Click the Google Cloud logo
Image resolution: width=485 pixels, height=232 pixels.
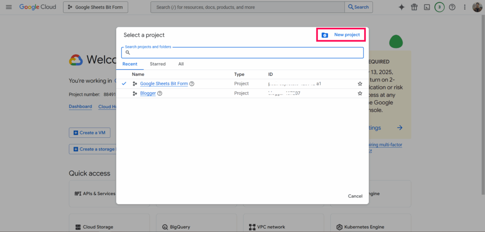(38, 7)
